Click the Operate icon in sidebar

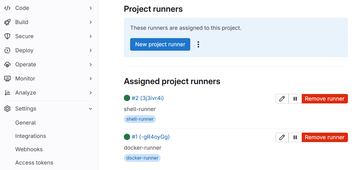click(x=7, y=65)
